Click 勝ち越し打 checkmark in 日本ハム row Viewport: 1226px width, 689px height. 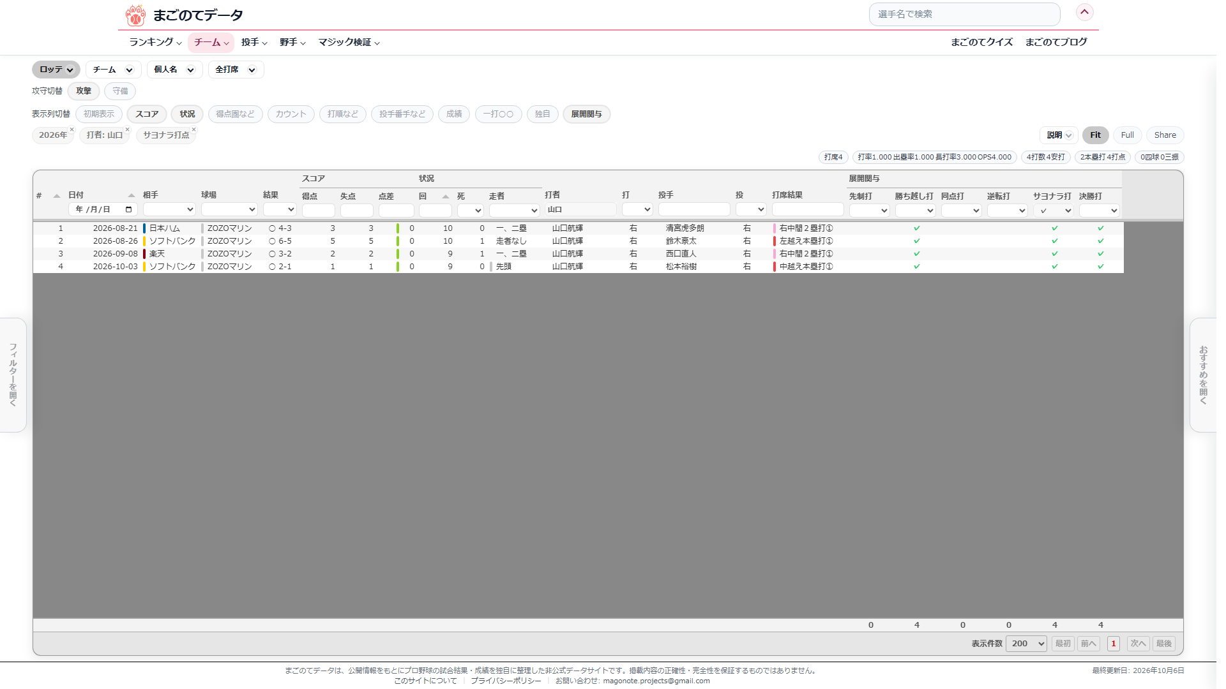916,228
